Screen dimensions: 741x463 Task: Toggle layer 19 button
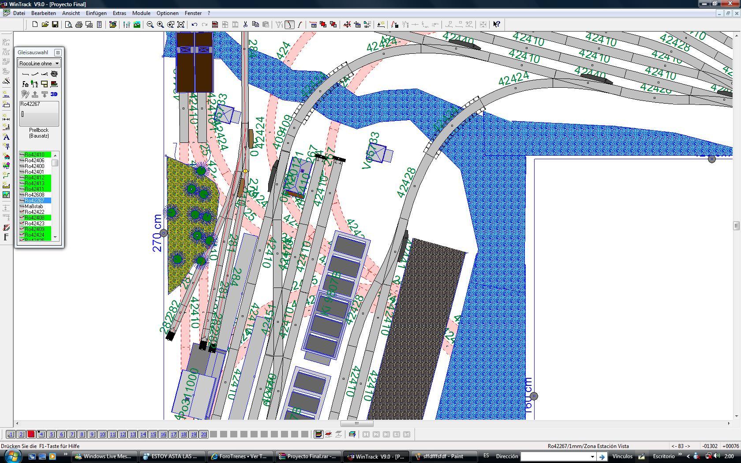193,434
